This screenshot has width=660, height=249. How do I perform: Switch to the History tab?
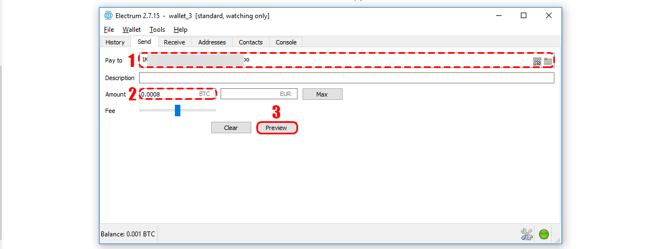pos(115,42)
